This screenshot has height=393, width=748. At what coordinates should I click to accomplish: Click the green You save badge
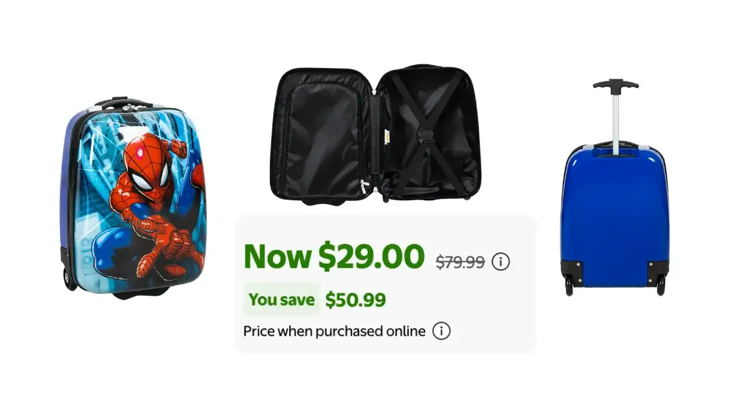(x=281, y=300)
